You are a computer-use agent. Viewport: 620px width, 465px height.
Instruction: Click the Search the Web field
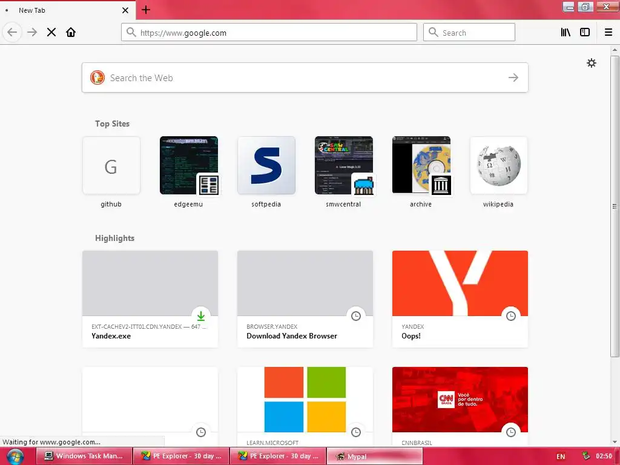tap(305, 77)
